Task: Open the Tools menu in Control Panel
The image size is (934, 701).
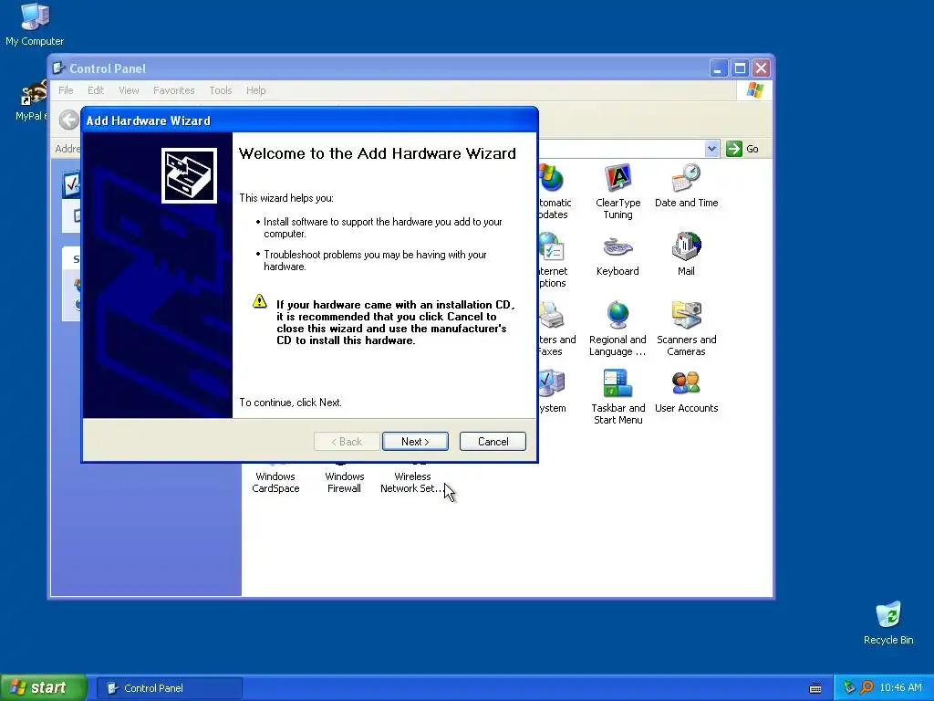Action: (x=221, y=90)
